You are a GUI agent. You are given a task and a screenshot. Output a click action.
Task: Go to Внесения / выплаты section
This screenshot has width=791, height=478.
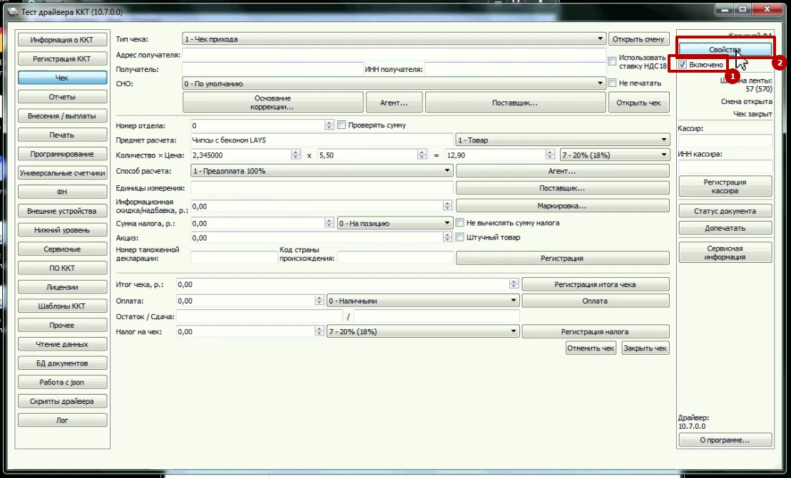point(62,116)
